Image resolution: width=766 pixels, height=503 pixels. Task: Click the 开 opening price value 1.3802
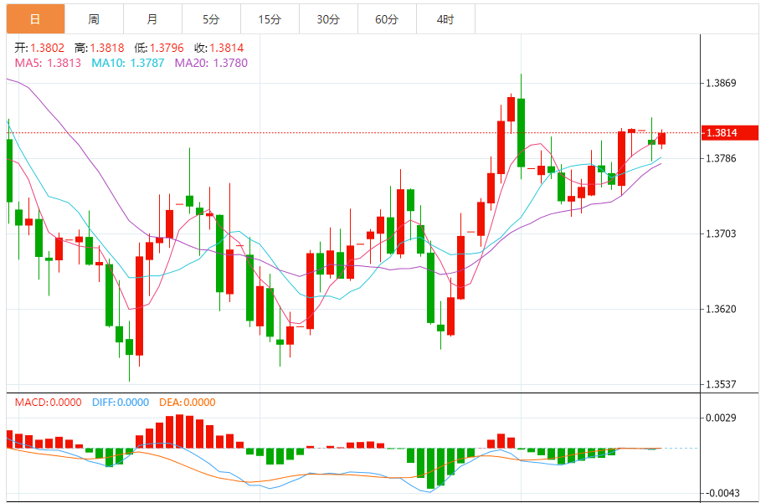click(48, 48)
